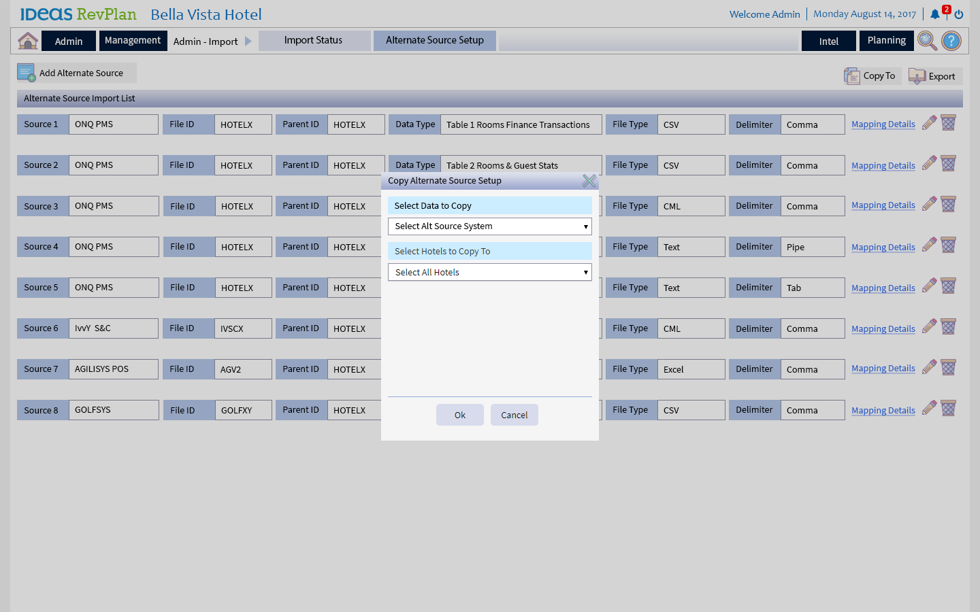Delete Source 6 using trash icon
Viewport: 980px width, 612px height.
coord(949,327)
